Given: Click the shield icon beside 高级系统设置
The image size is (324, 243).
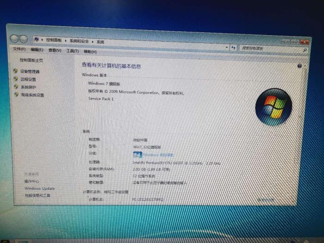Looking at the screenshot, I should (x=17, y=94).
